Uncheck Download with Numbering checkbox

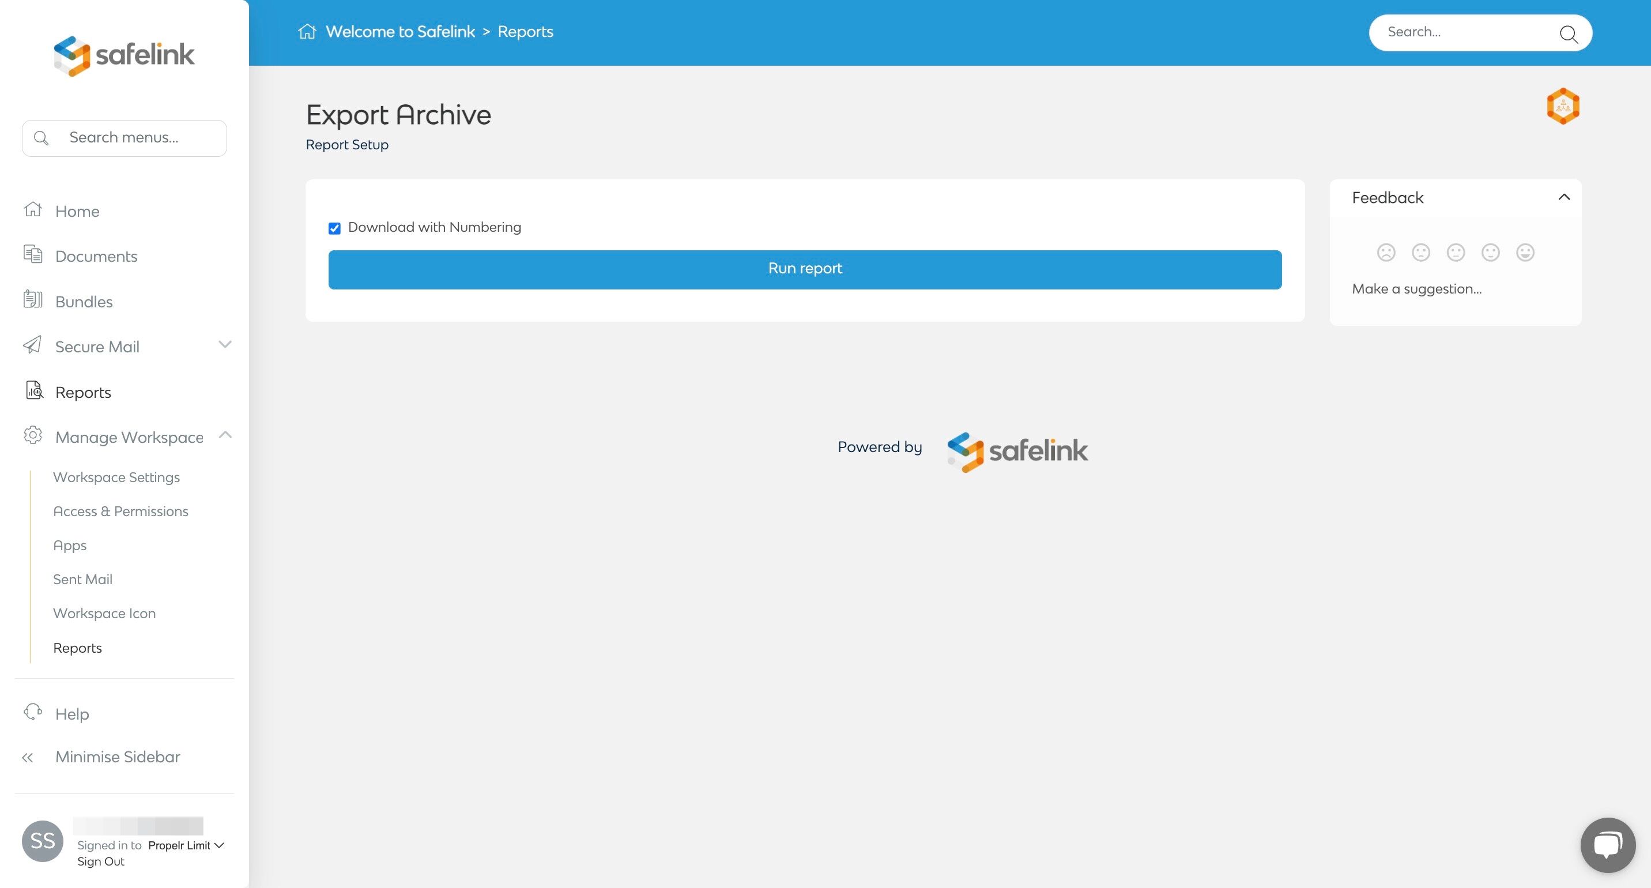click(334, 228)
